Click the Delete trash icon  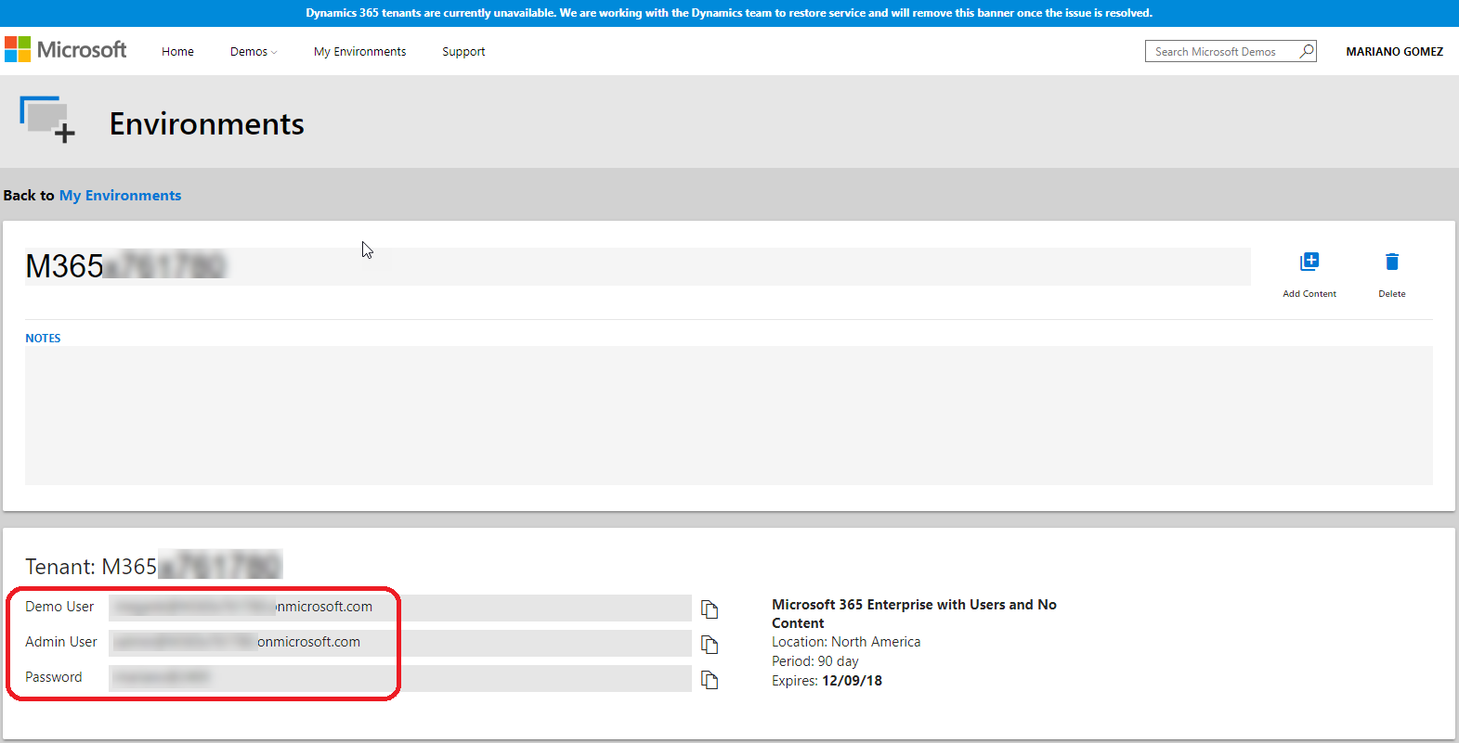(x=1391, y=262)
